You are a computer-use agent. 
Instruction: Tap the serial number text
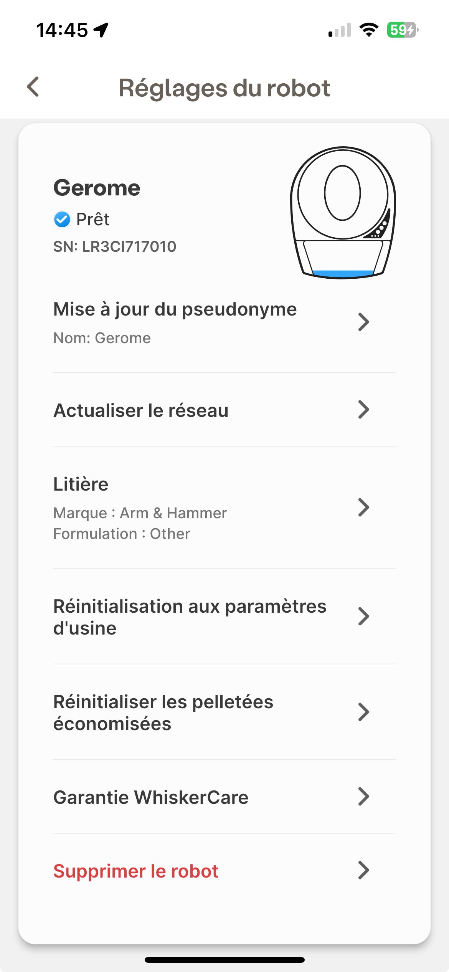[115, 246]
